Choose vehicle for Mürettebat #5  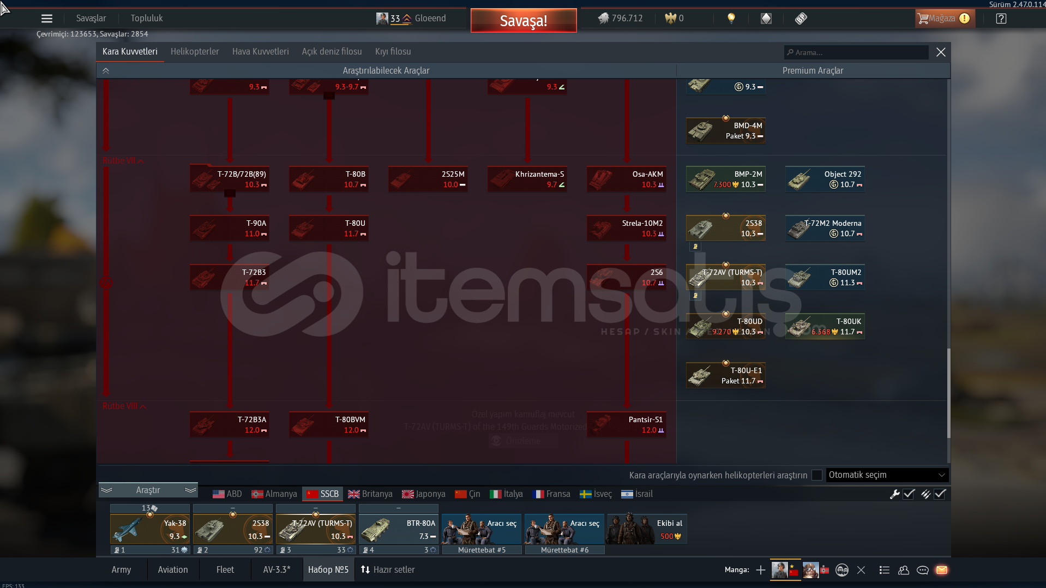pyautogui.click(x=482, y=530)
